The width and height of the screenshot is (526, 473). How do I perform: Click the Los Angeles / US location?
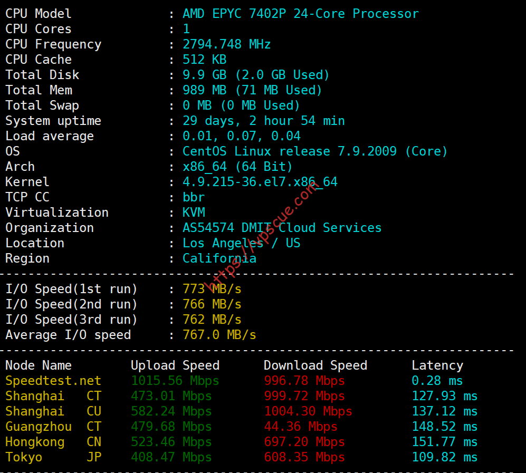pyautogui.click(x=241, y=243)
